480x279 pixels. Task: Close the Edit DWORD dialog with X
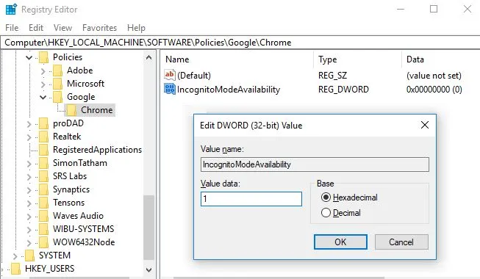tap(425, 125)
